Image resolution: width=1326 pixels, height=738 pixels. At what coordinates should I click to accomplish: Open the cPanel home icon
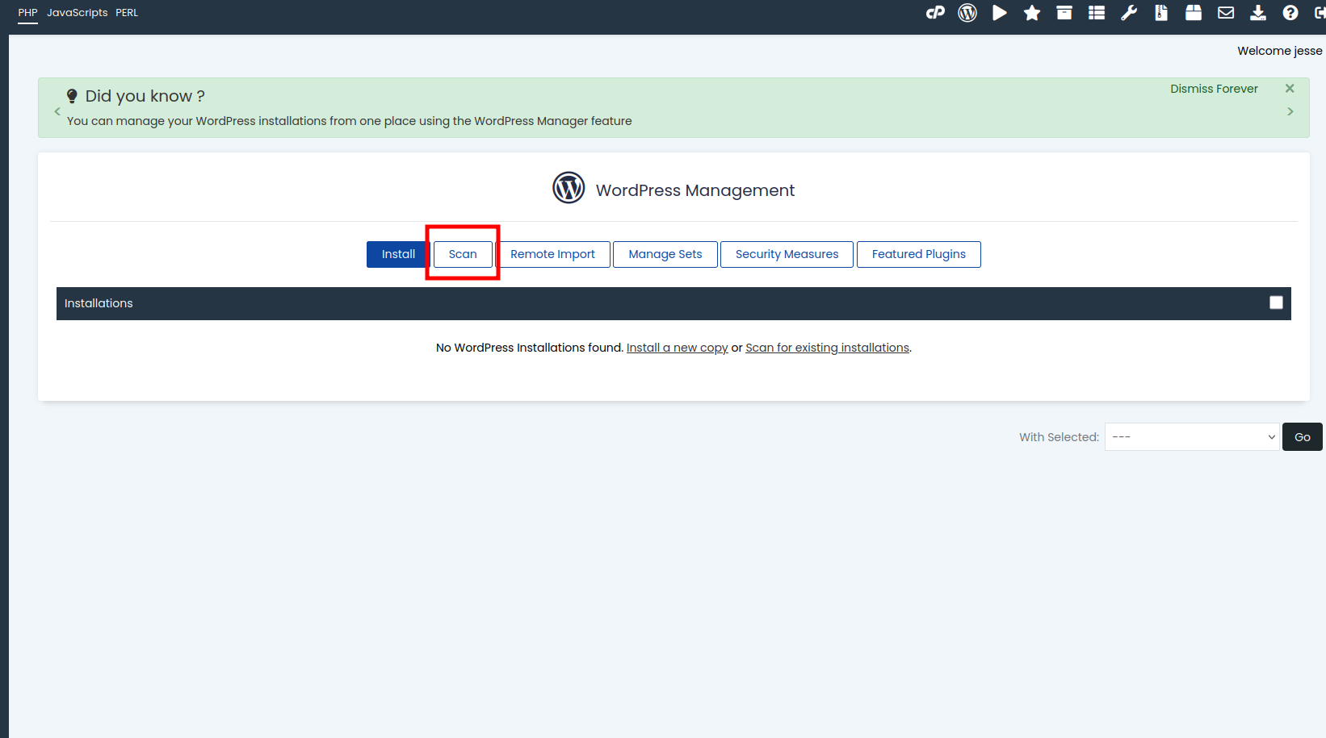(x=935, y=12)
